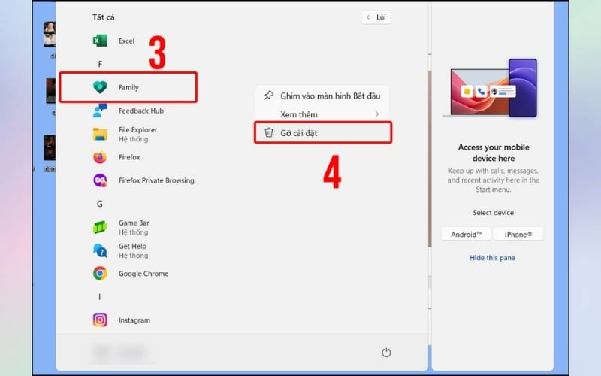Click the blurred user account profile
The width and height of the screenshot is (601, 376).
coord(122,352)
